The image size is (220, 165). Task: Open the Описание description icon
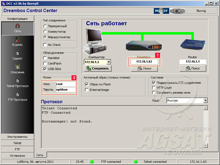(18, 67)
